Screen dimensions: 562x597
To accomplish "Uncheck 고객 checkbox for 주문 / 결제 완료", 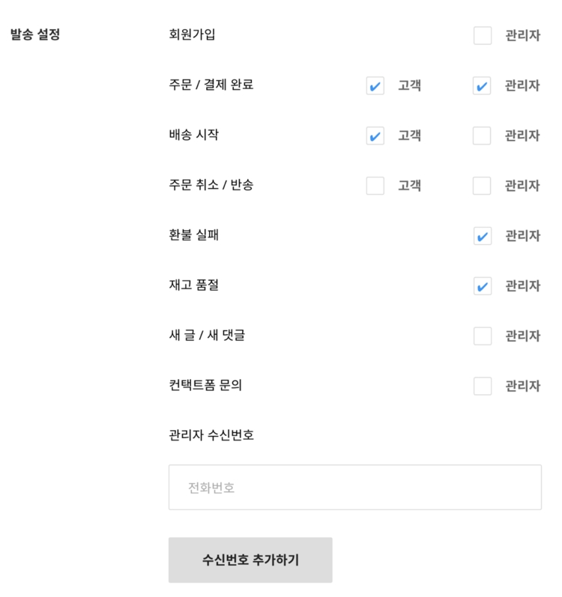I will coord(375,85).
